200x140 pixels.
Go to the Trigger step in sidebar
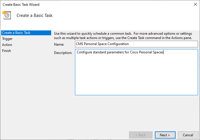point(7,39)
